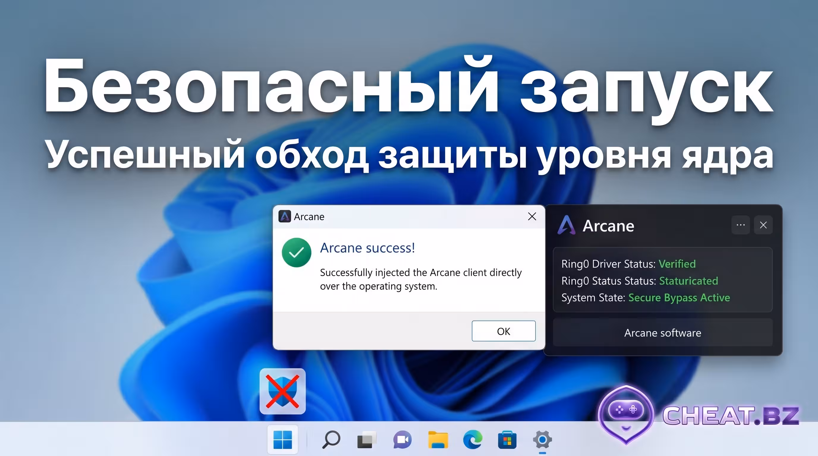Launch Microsoft Edge from the taskbar

(473, 440)
